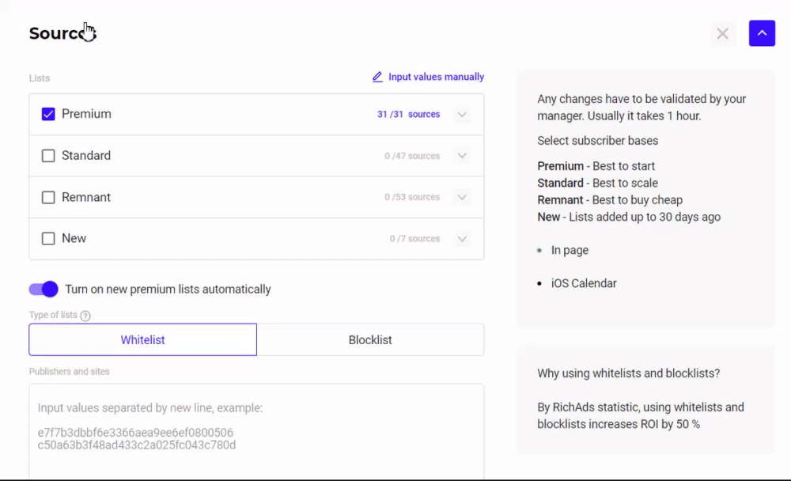Click the Remnant list label
The image size is (791, 481).
pos(86,197)
